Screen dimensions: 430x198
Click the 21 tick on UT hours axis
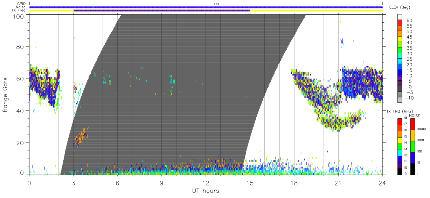point(338,183)
